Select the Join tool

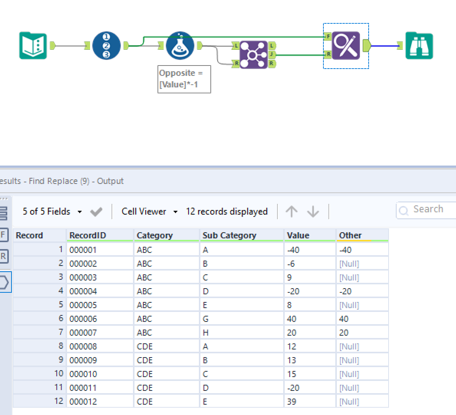(x=254, y=54)
